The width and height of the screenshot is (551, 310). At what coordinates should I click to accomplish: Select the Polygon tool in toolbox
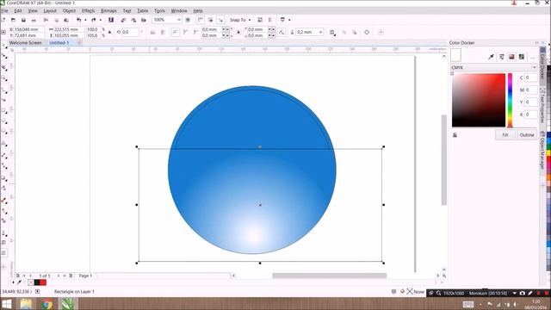click(4, 132)
